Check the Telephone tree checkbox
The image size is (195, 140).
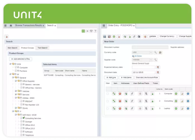click(x=24, y=135)
